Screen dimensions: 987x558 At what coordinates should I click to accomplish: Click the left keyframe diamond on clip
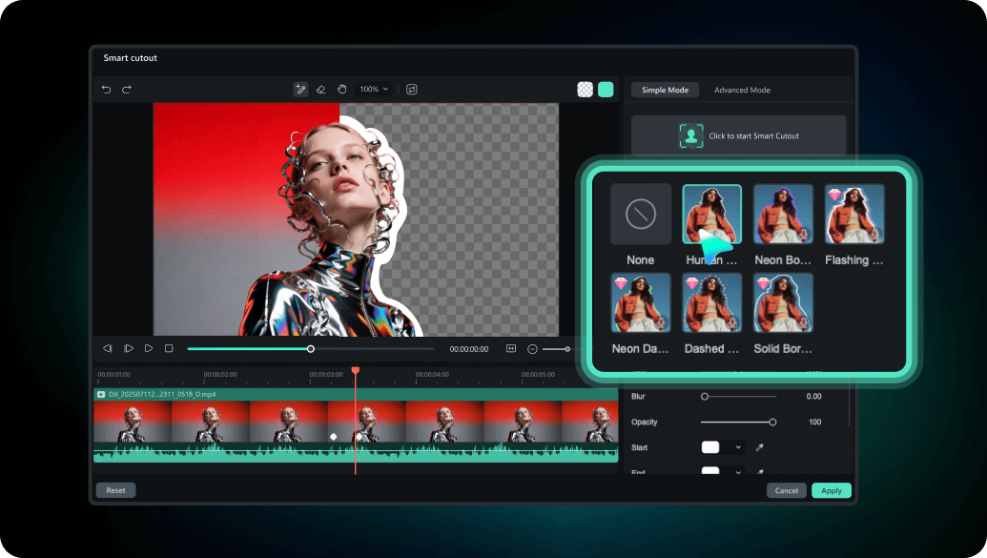click(334, 437)
